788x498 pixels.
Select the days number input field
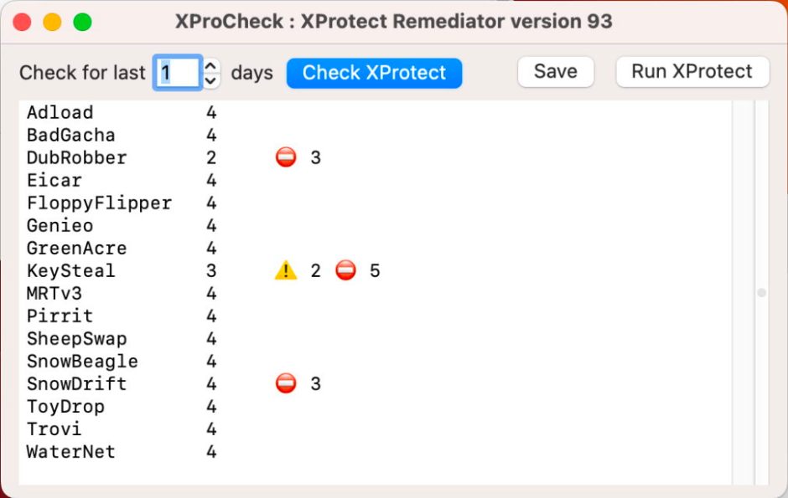coord(177,72)
